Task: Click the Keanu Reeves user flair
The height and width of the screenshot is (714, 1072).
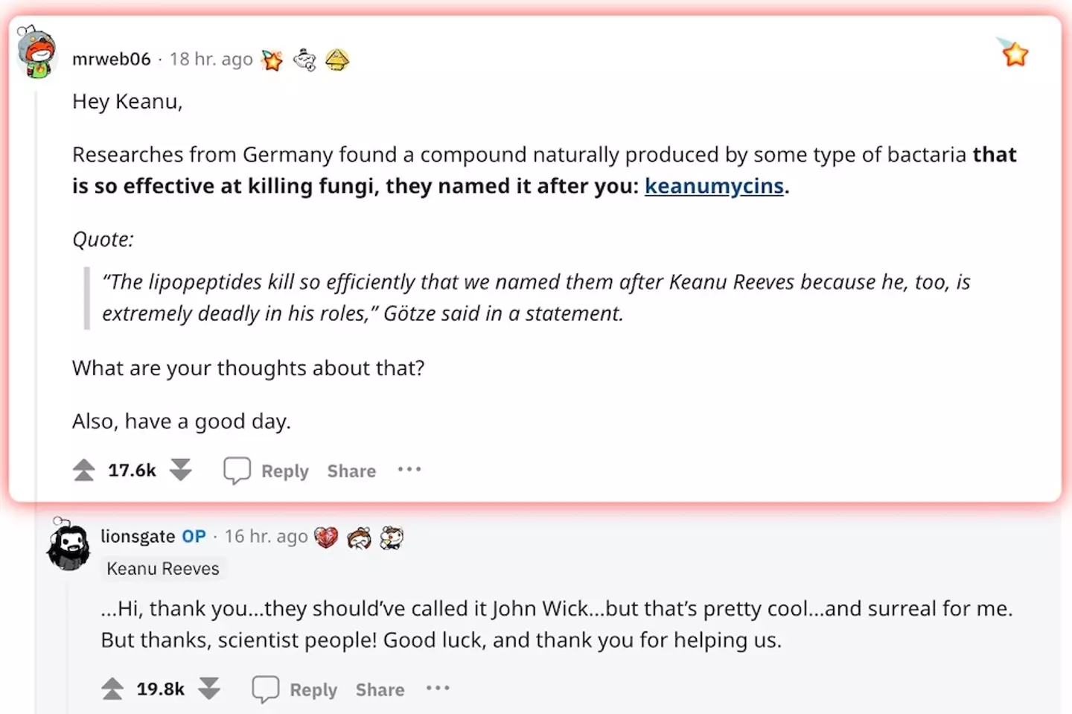Action: pyautogui.click(x=163, y=569)
